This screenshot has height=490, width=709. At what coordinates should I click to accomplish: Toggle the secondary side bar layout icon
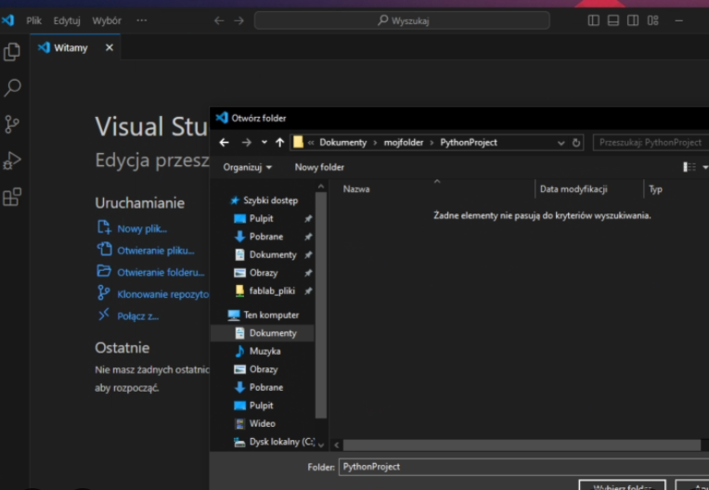click(633, 20)
